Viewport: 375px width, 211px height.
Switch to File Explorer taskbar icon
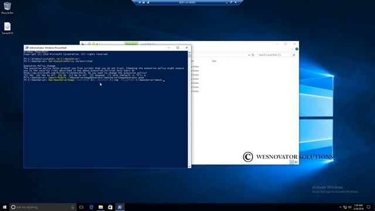pos(101,207)
